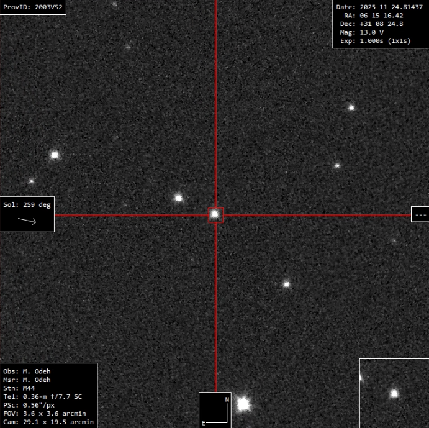The height and width of the screenshot is (428, 429).
Task: Click the N/E compass orientation indicator
Action: pyautogui.click(x=215, y=410)
